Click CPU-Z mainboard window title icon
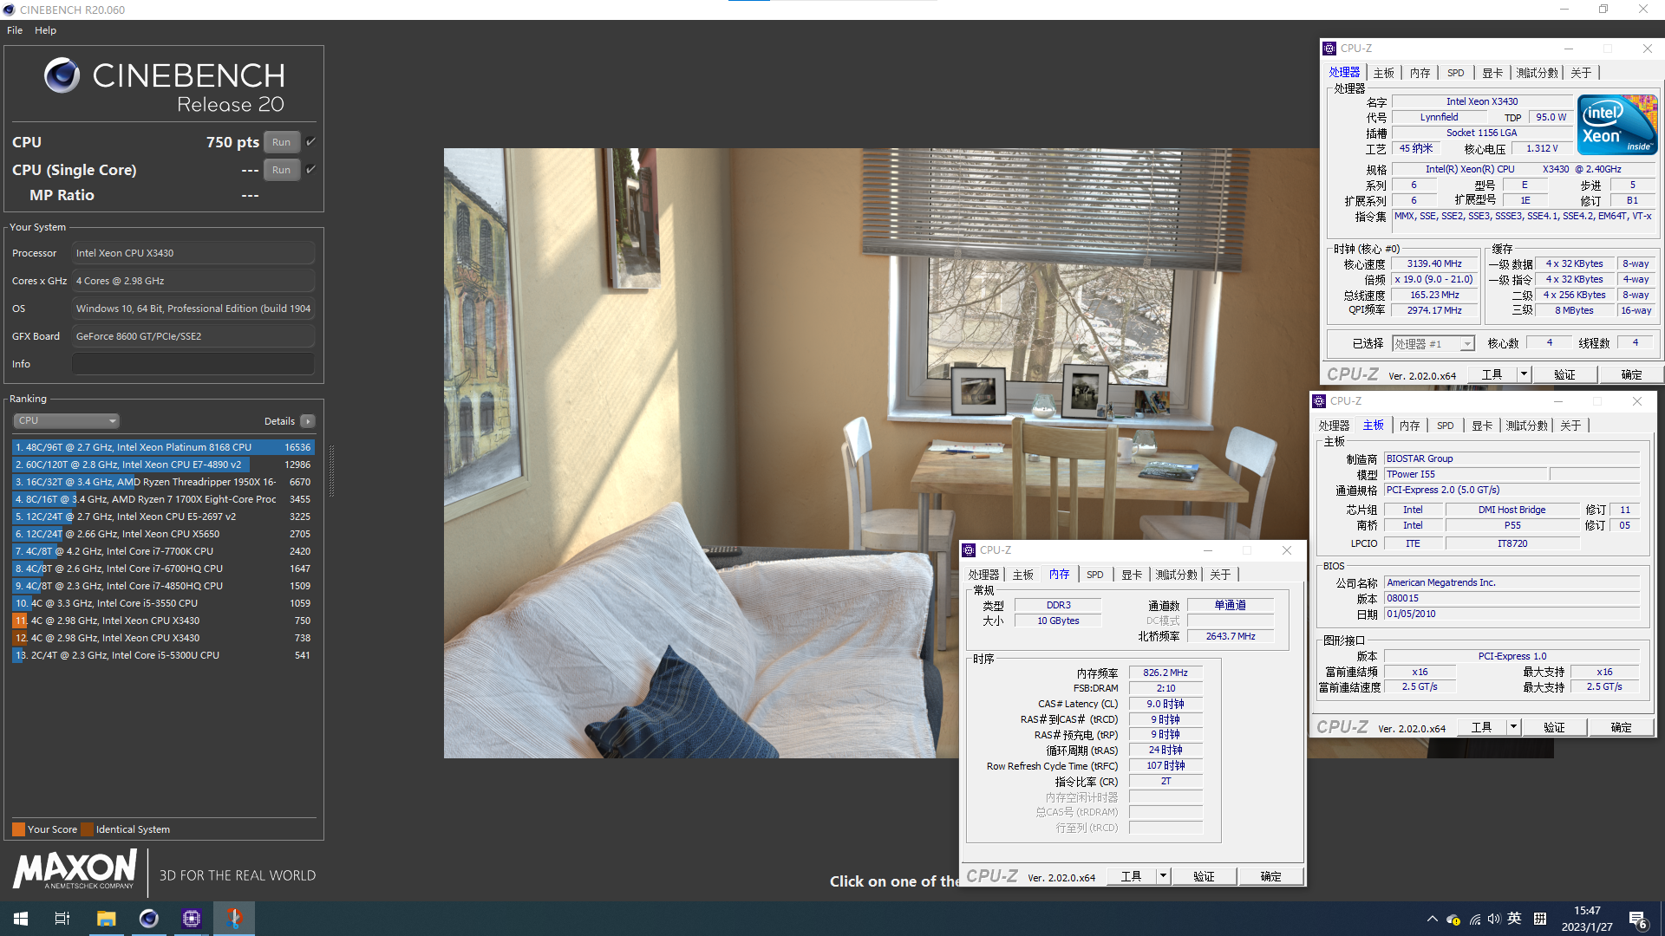The image size is (1665, 936). 1319,401
